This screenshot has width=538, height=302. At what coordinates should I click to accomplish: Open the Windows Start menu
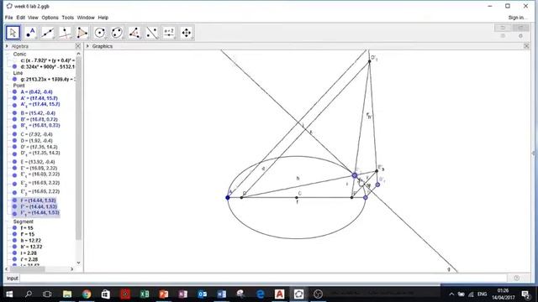pyautogui.click(x=9, y=294)
